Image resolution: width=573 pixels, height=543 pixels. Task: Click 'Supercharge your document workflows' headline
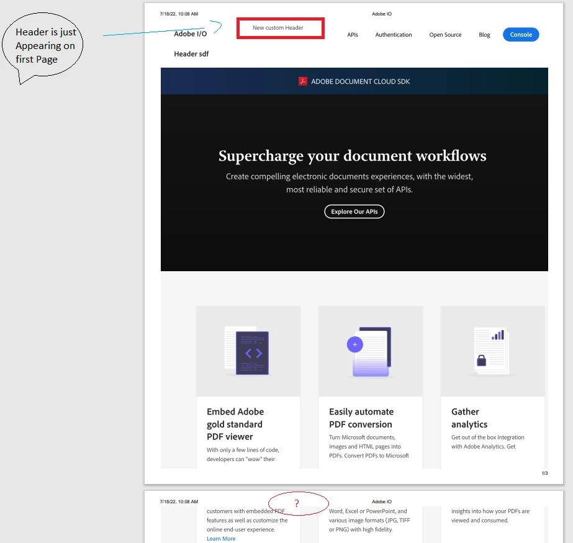(x=352, y=156)
